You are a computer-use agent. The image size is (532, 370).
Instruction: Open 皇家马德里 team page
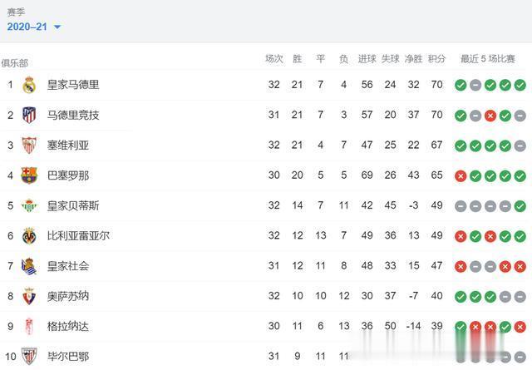(73, 85)
